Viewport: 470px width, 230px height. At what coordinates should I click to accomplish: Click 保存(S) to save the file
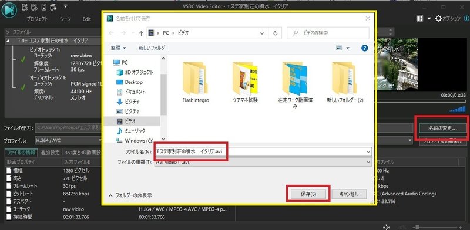click(x=308, y=194)
